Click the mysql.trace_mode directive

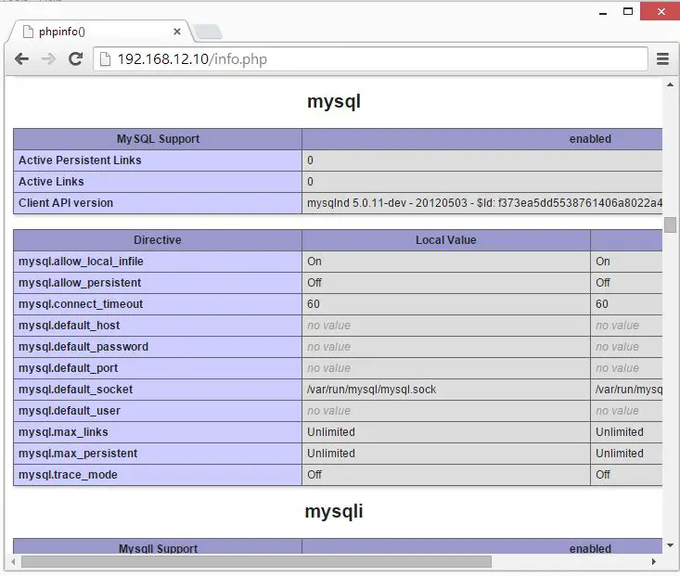point(68,475)
